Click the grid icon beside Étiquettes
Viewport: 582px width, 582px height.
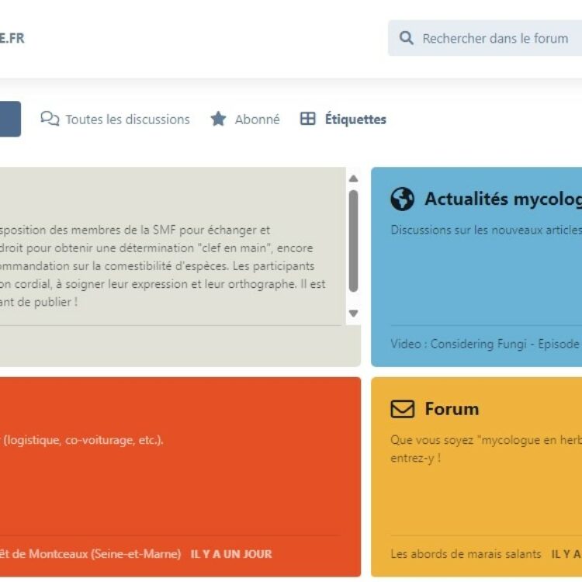click(x=308, y=119)
